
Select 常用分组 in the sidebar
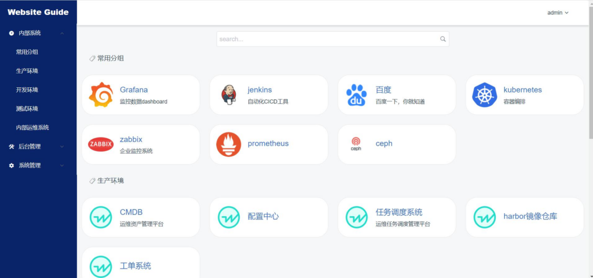point(27,52)
